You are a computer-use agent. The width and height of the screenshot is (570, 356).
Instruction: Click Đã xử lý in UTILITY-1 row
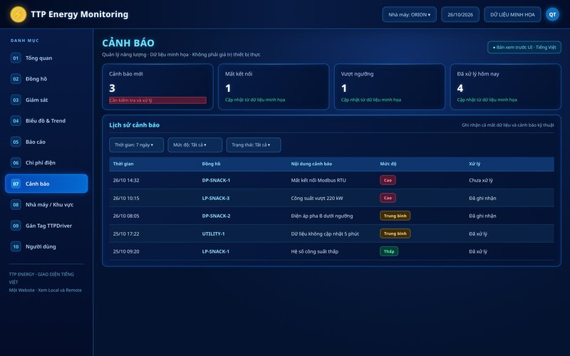pyautogui.click(x=477, y=234)
